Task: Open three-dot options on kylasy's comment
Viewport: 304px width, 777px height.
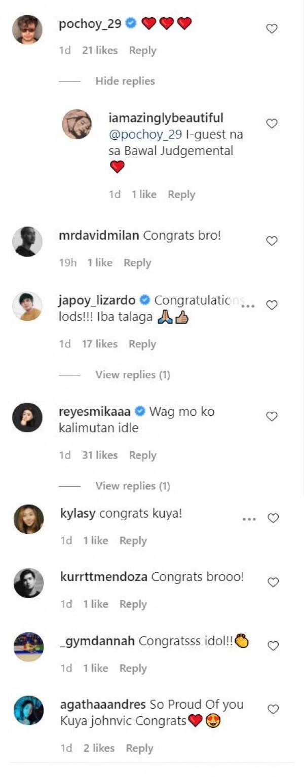Action: 249,519
